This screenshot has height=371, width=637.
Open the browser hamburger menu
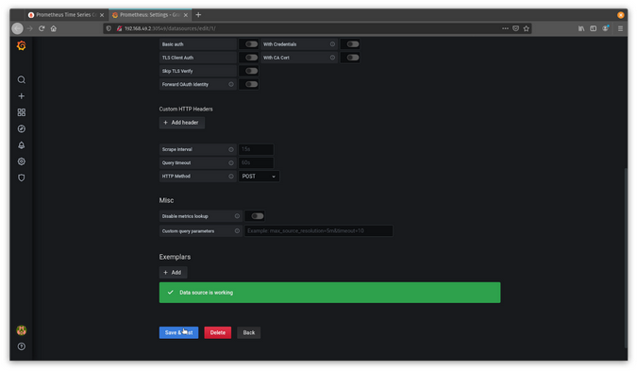pos(620,28)
